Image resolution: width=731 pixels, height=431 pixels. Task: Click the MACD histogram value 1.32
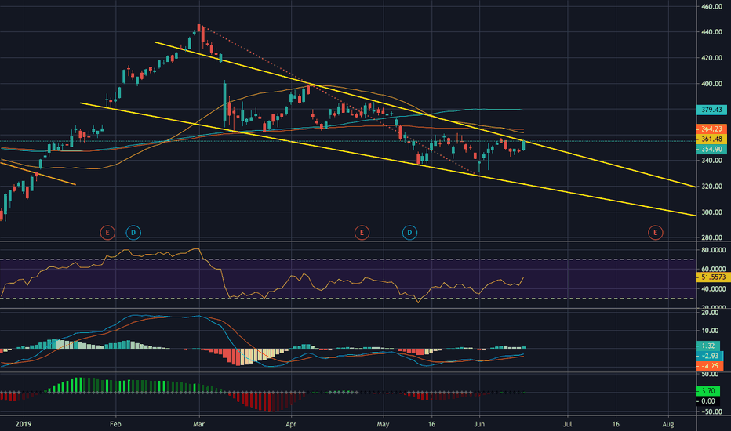point(708,346)
